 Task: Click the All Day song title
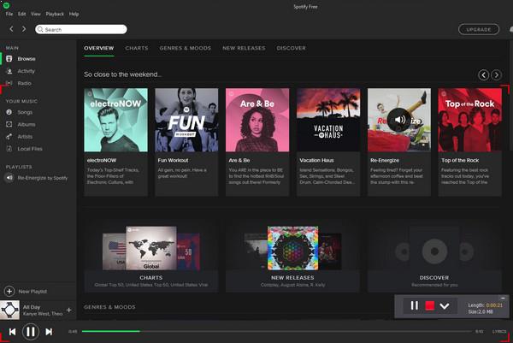tap(32, 307)
